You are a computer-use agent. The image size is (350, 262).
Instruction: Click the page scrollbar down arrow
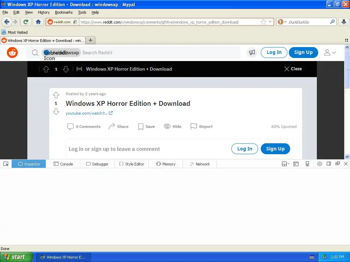click(x=347, y=157)
